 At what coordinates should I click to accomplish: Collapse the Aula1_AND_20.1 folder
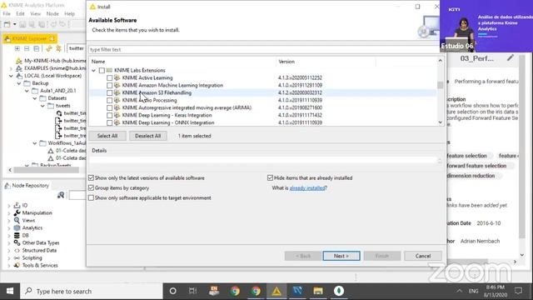coord(27,91)
